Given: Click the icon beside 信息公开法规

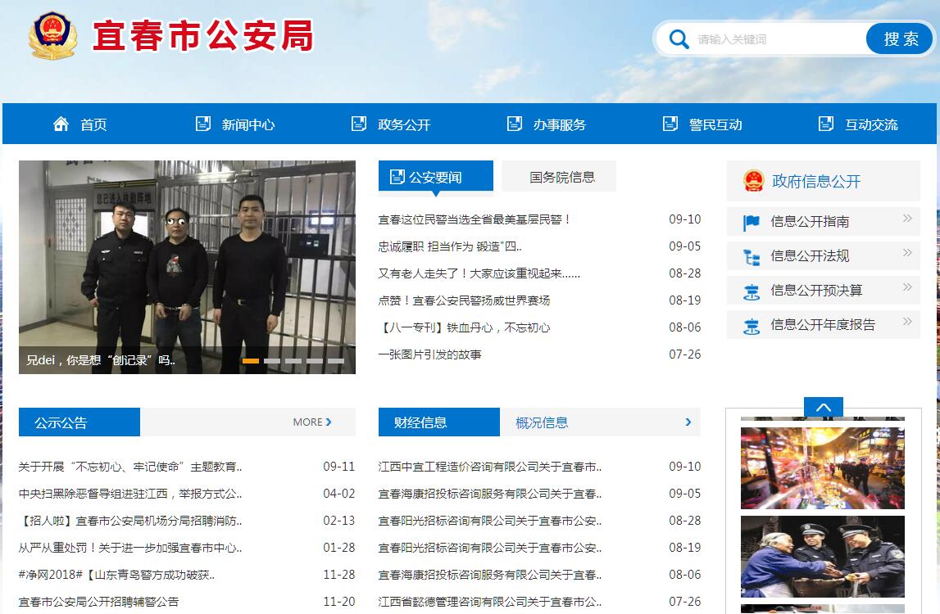Looking at the screenshot, I should click(x=752, y=256).
